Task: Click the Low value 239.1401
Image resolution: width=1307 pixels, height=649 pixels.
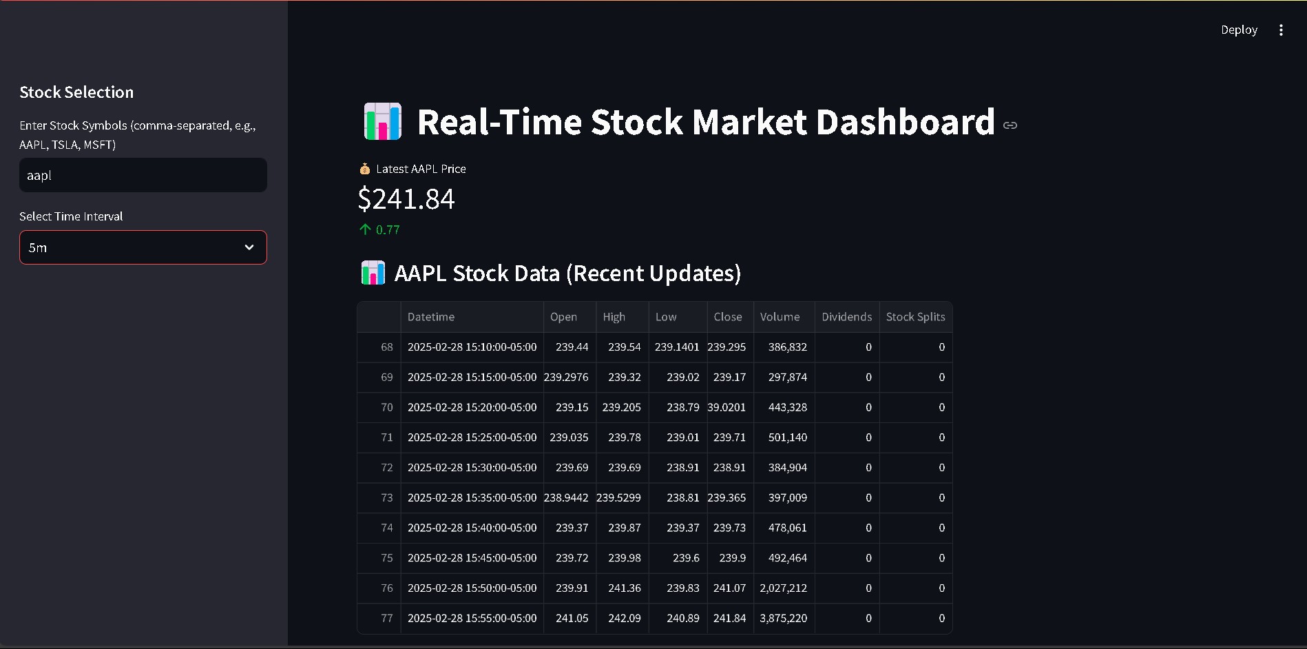Action: 678,347
